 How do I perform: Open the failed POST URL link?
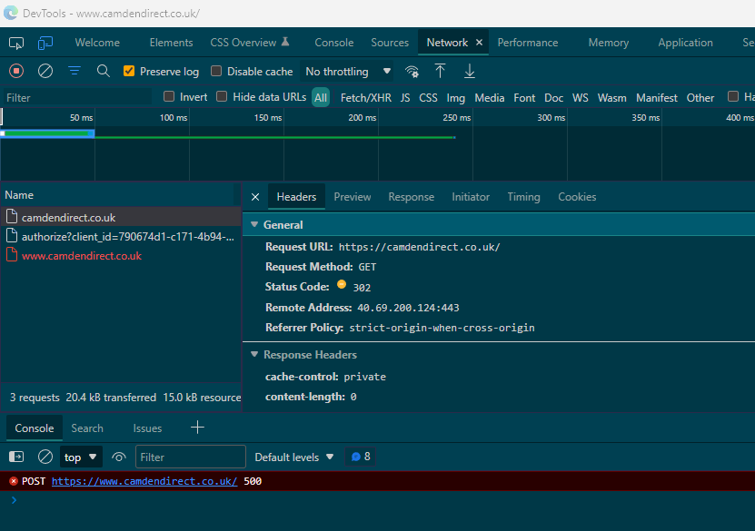point(144,481)
